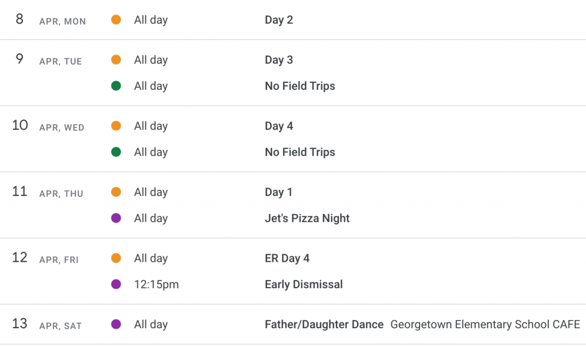The height and width of the screenshot is (347, 586).
Task: Open the Father/Daughter Dance event
Action: (x=324, y=324)
